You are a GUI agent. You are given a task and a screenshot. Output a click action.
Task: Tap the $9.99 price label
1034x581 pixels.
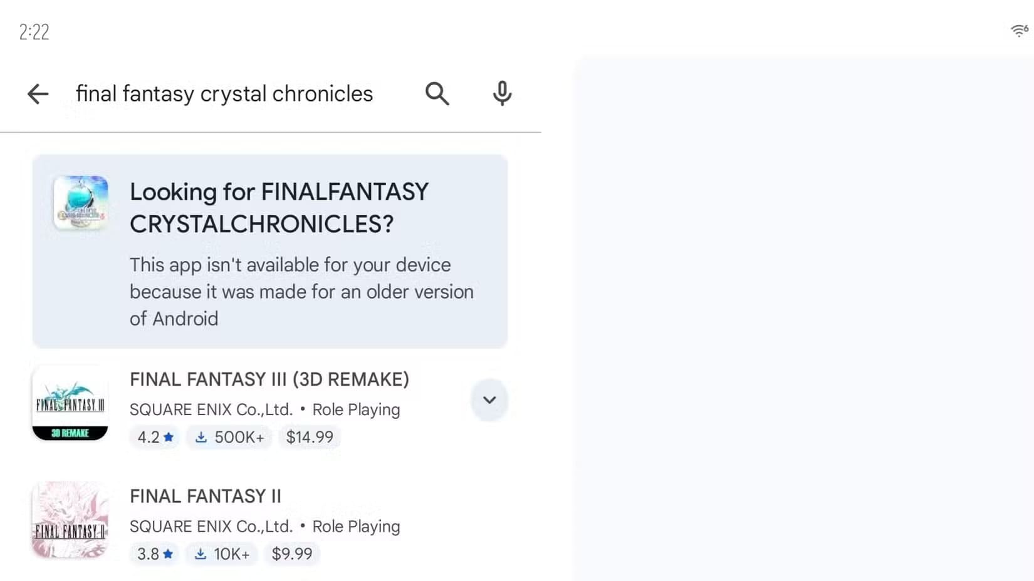(x=292, y=553)
